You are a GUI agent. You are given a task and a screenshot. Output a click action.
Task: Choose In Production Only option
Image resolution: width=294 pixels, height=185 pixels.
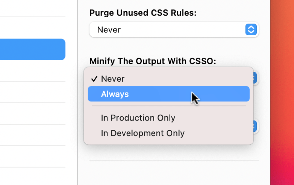pos(168,118)
